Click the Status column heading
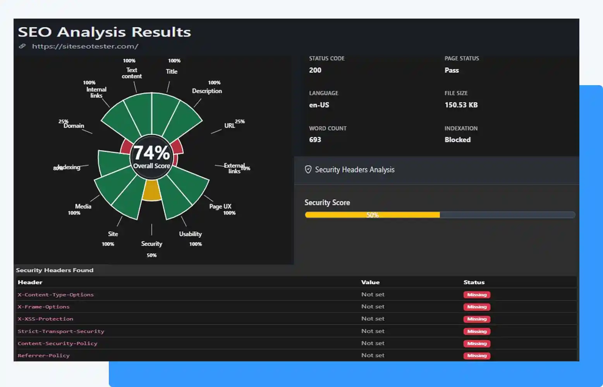The image size is (603, 387). click(x=474, y=282)
